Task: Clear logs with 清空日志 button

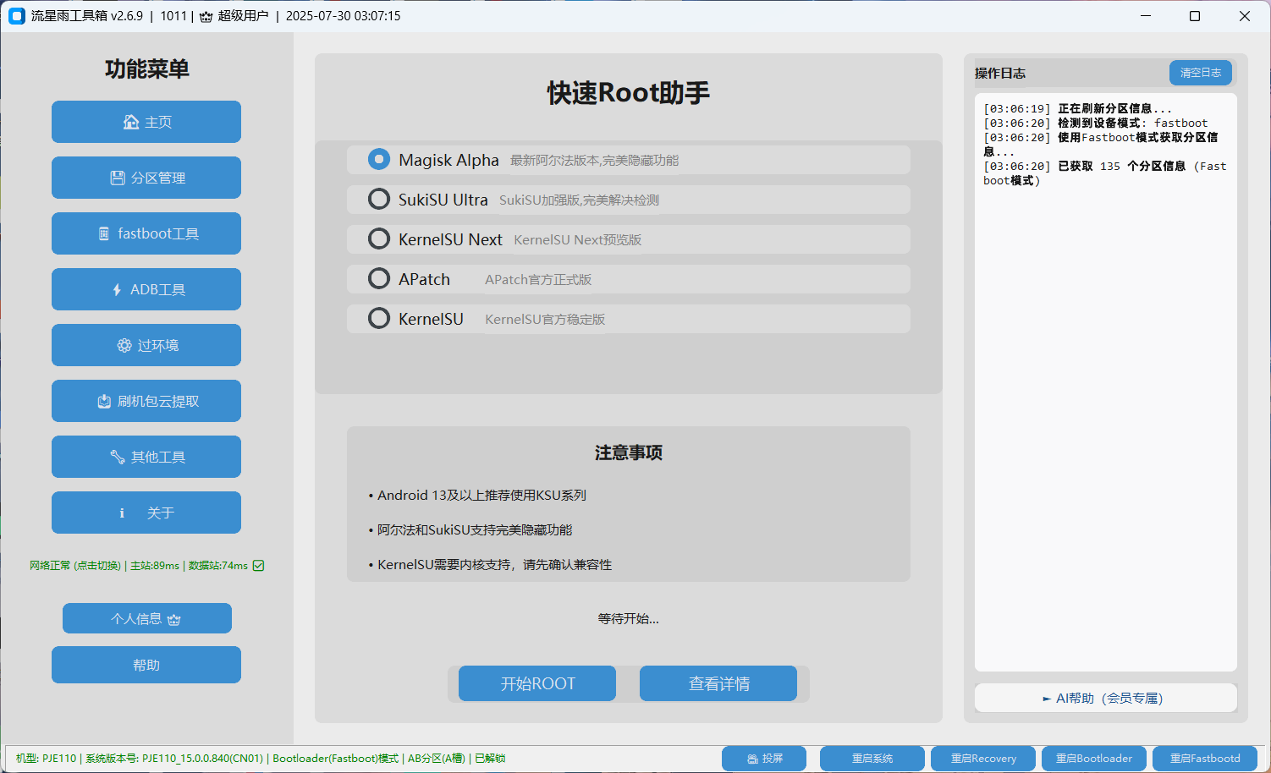Action: pyautogui.click(x=1200, y=73)
